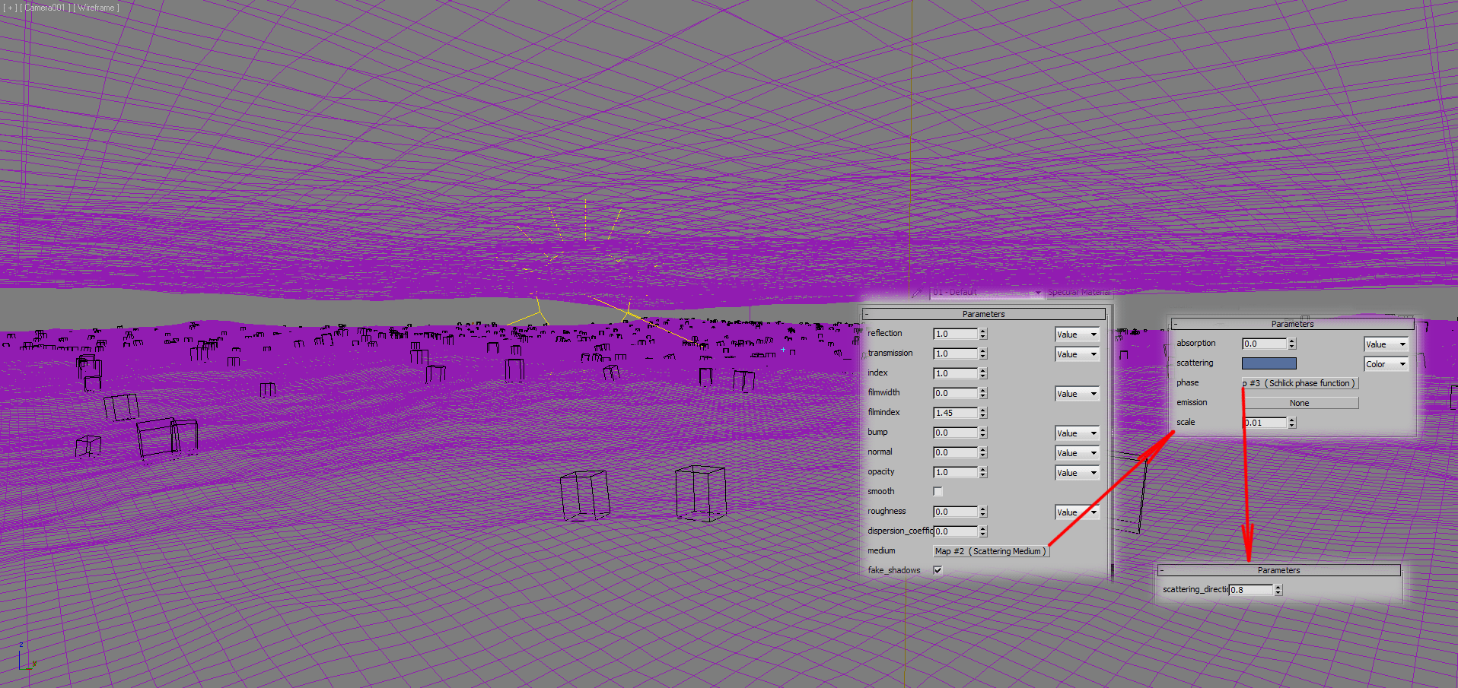Click the bump value field
This screenshot has height=688, width=1458.
click(x=955, y=433)
